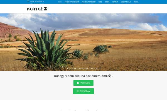Open the Pogled v prihodnost menu

72,2
